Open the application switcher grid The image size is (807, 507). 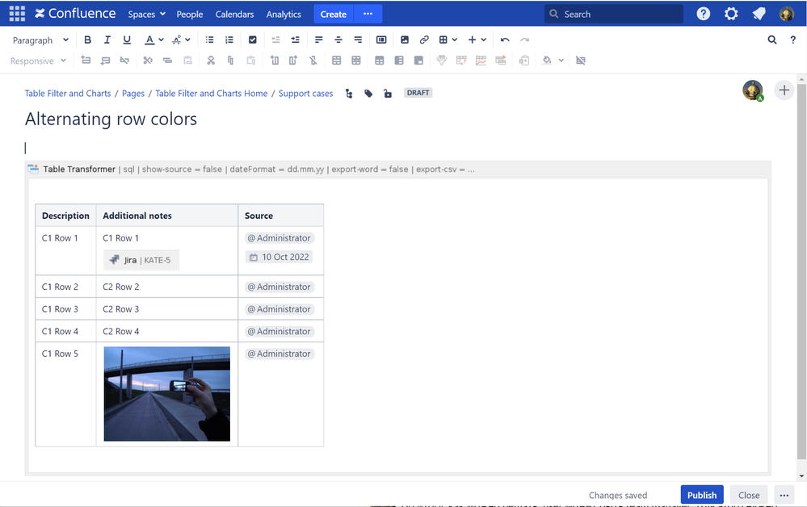pyautogui.click(x=17, y=14)
